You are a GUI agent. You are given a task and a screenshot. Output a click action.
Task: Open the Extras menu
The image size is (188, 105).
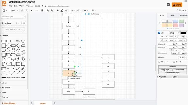click(x=37, y=6)
